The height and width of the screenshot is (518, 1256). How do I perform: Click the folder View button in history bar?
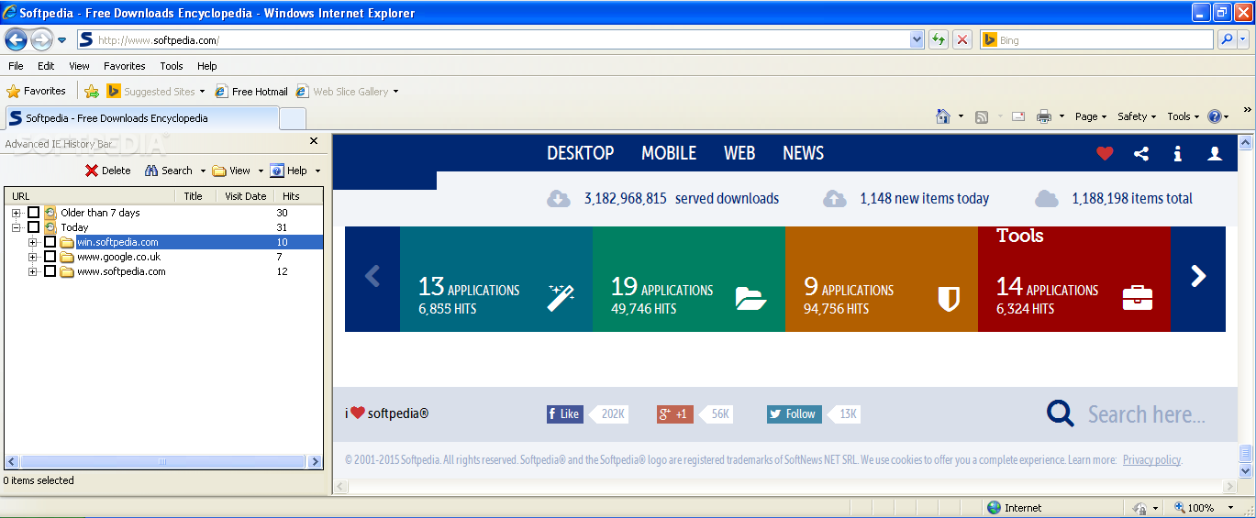pyautogui.click(x=231, y=171)
